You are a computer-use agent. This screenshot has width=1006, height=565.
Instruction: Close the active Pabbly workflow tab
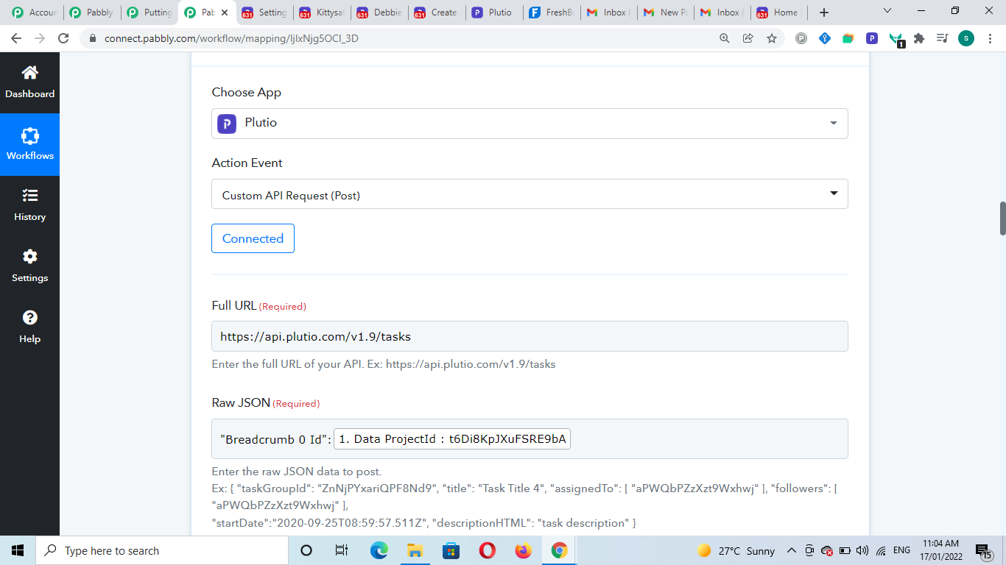(225, 13)
